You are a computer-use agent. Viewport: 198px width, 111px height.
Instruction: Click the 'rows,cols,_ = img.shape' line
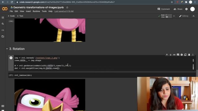coord(28,60)
